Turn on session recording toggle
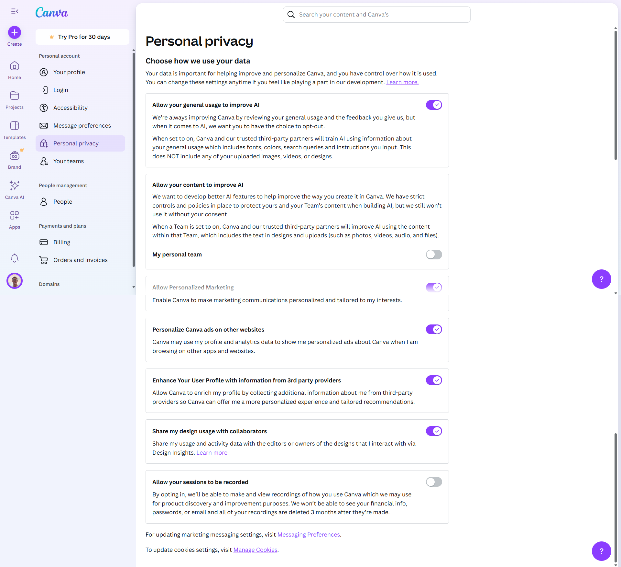Viewport: 621px width, 567px height. pos(434,482)
